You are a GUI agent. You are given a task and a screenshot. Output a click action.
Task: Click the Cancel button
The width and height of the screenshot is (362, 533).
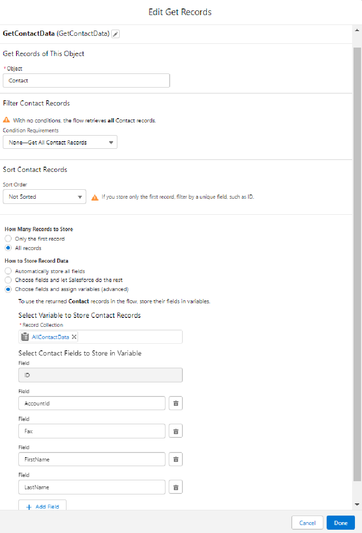(x=307, y=523)
